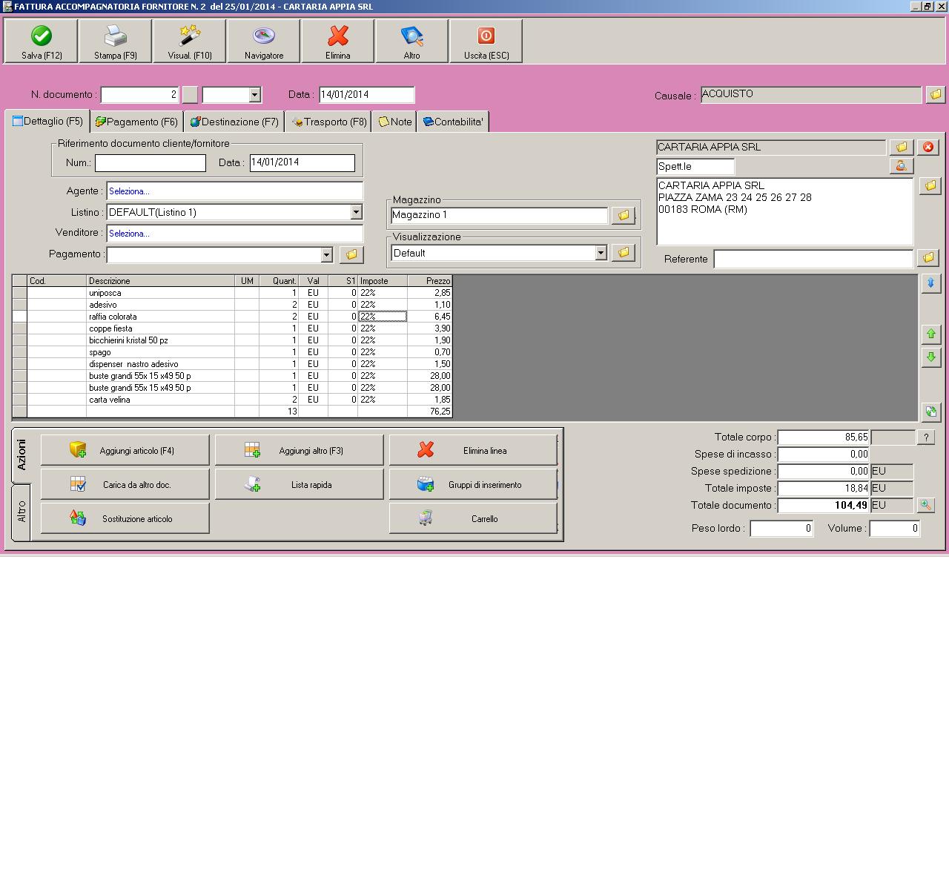Image resolution: width=949 pixels, height=872 pixels.
Task: Move line down with green down arrow
Action: coord(931,357)
